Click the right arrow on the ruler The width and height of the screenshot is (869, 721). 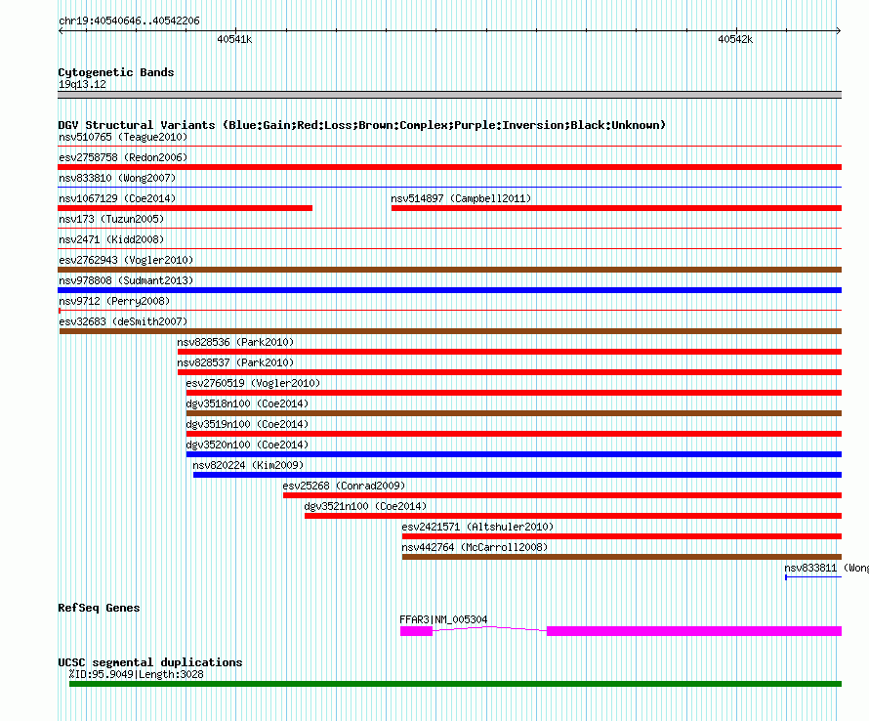[839, 31]
